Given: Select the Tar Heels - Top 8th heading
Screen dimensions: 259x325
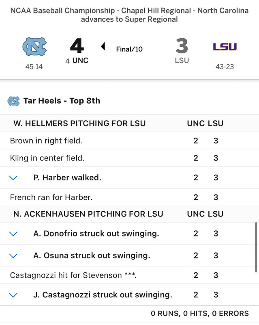Looking at the screenshot, I should [x=62, y=101].
